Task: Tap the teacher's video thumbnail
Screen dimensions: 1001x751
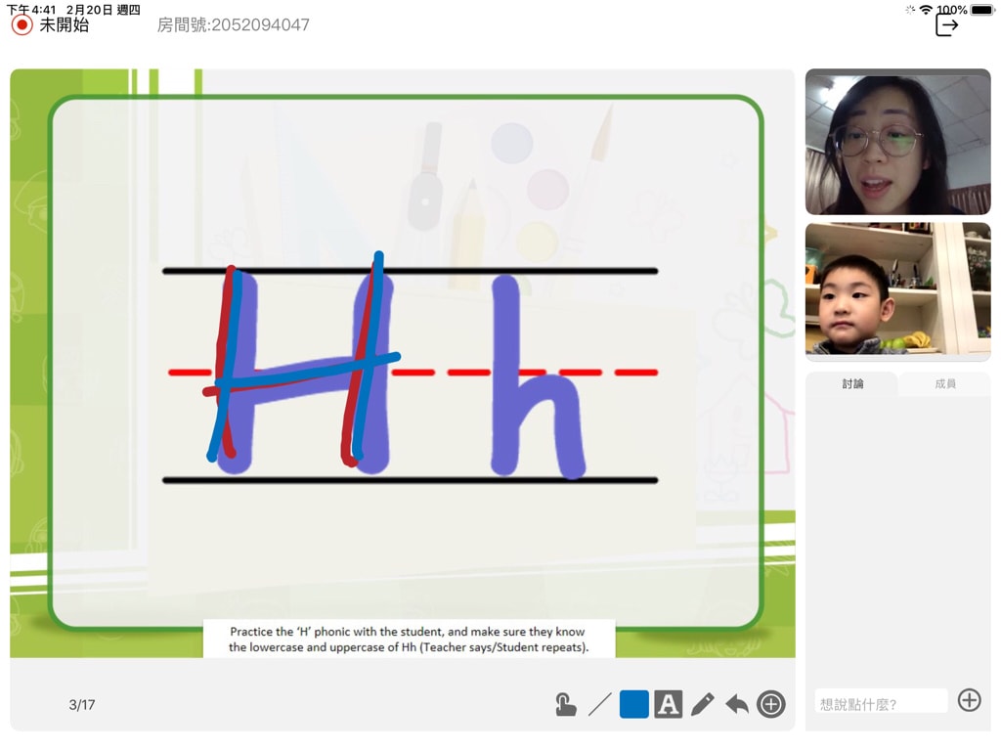Action: [x=897, y=142]
